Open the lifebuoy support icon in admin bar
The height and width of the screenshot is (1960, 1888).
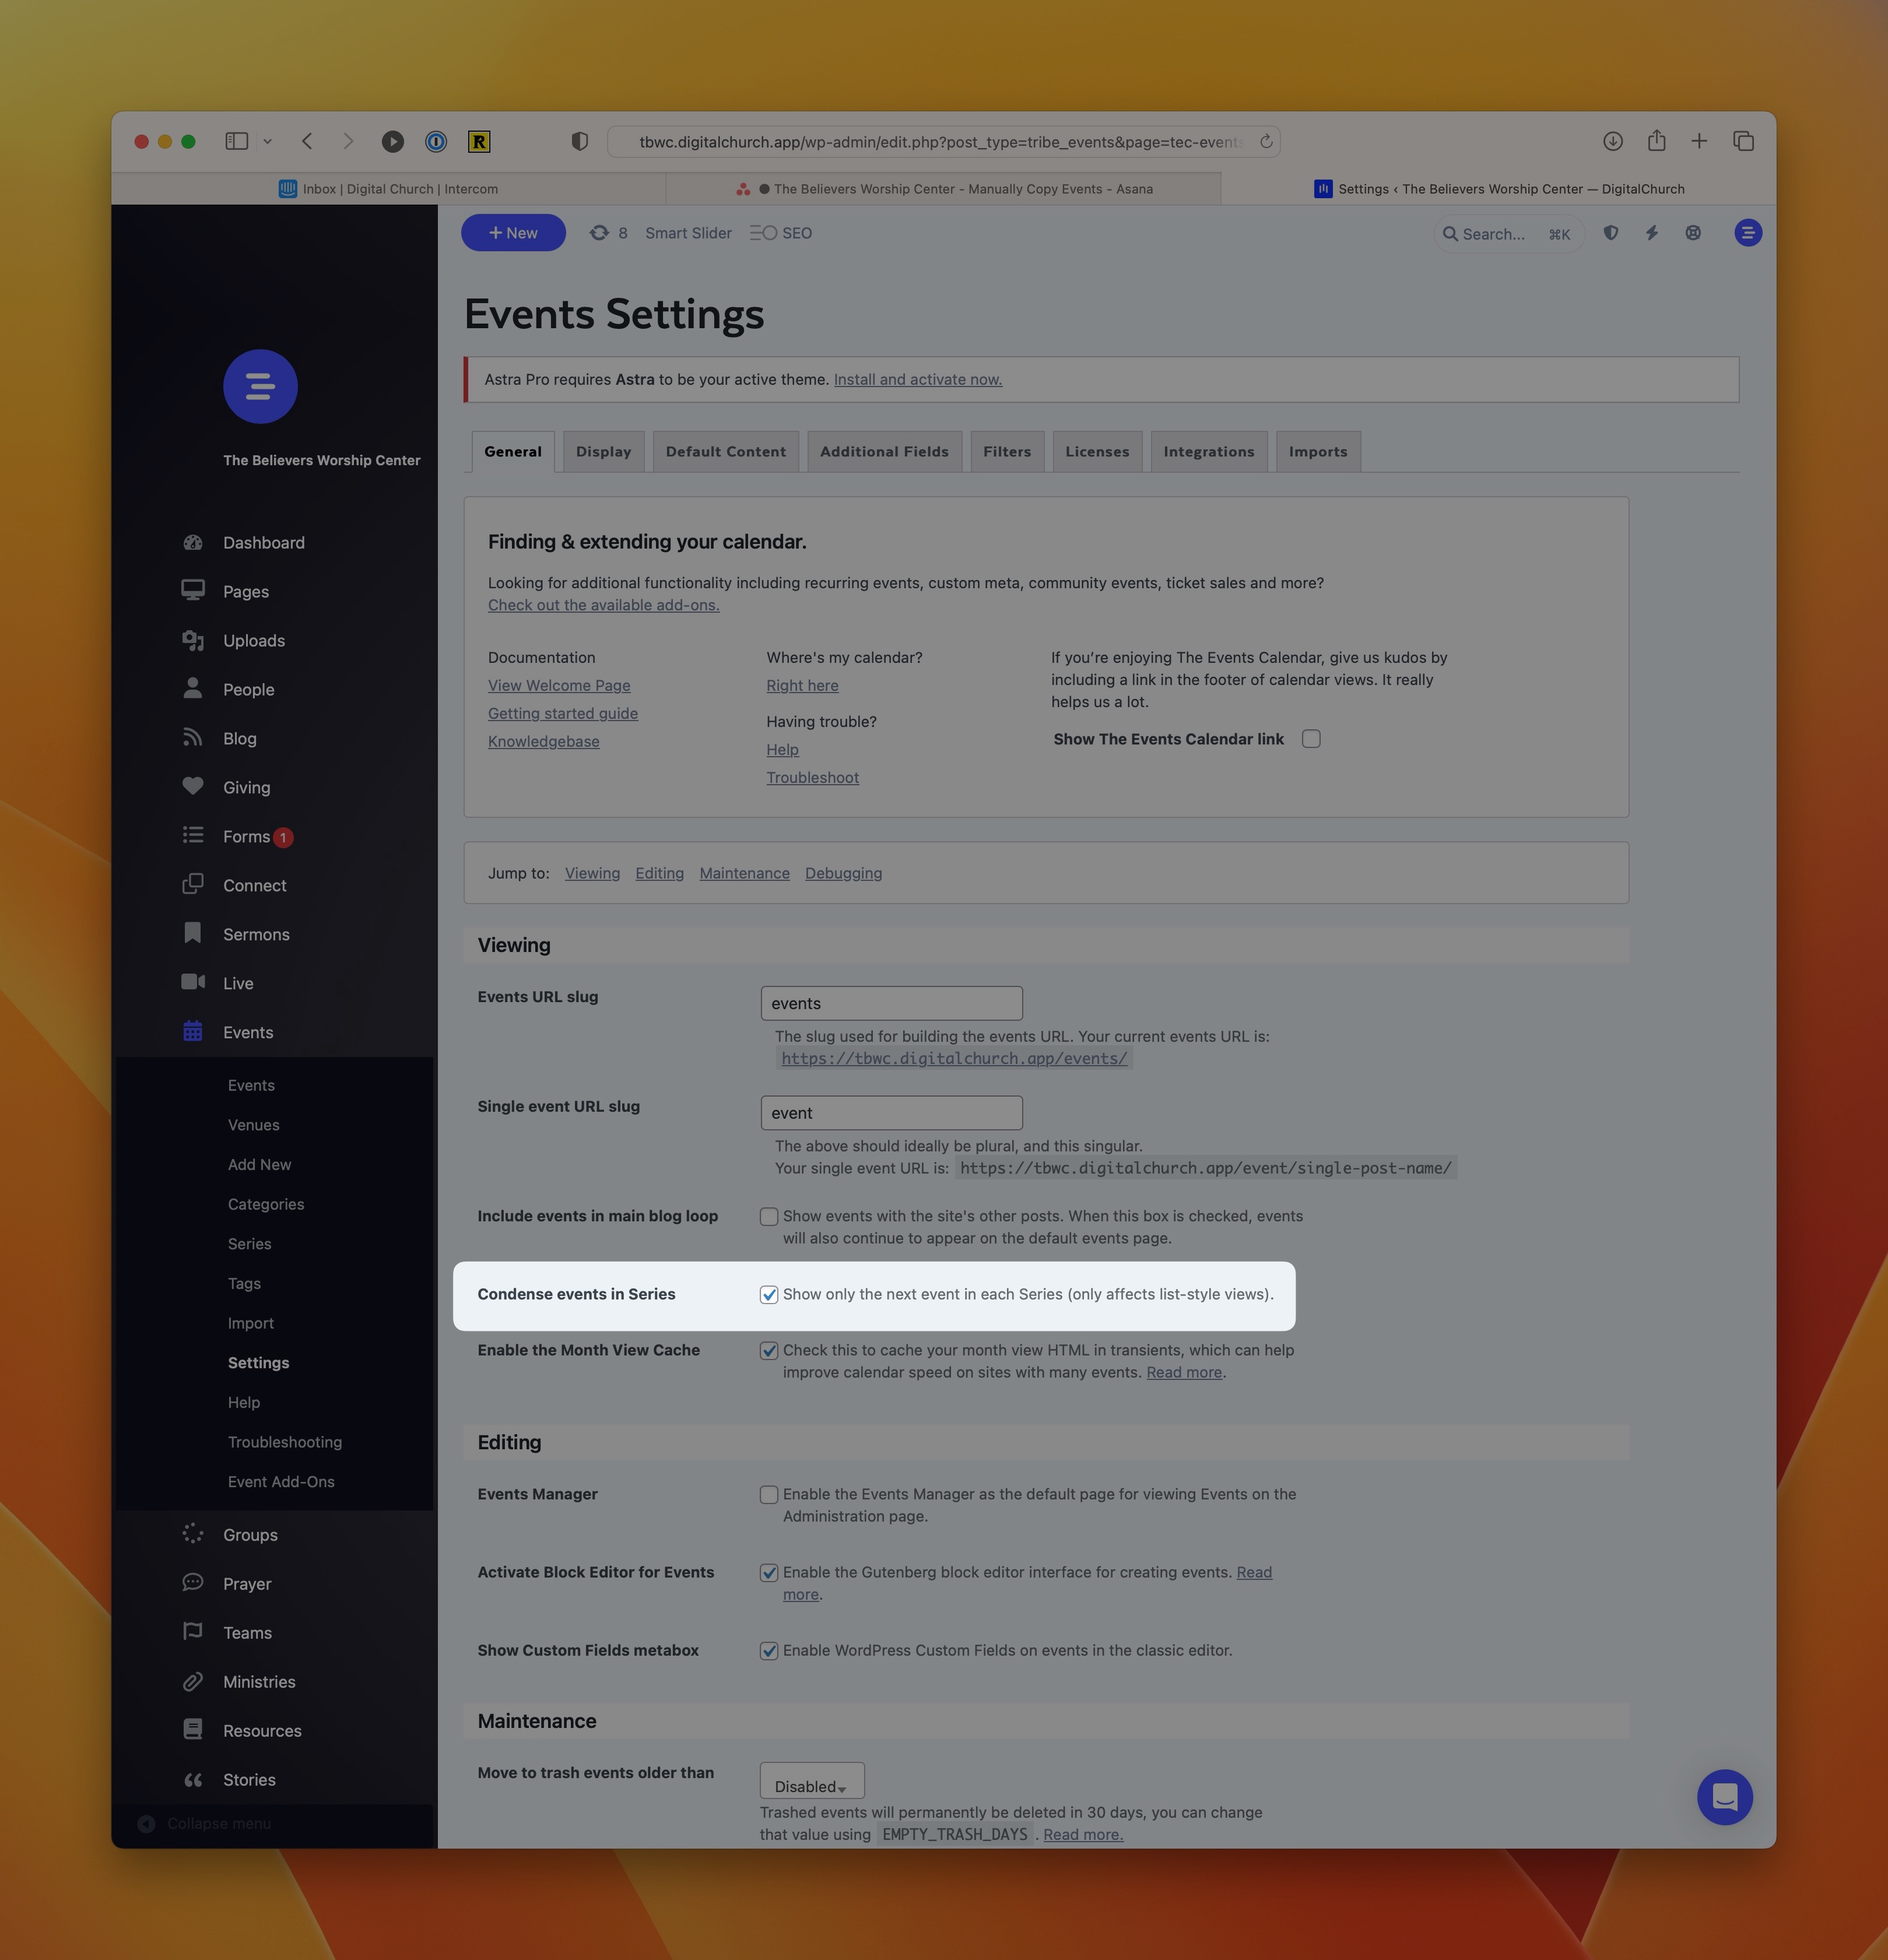click(x=1692, y=233)
